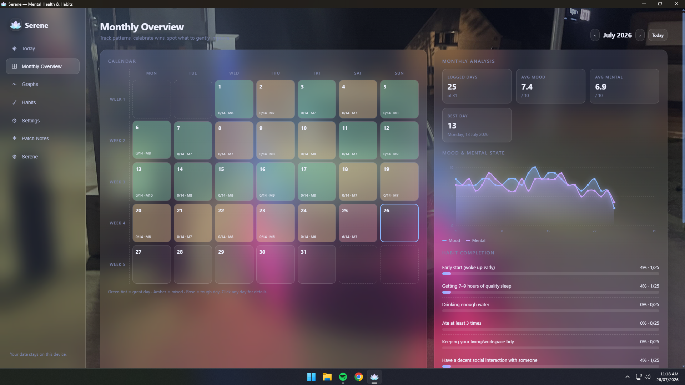Click the sun icon beside Today
Image resolution: width=685 pixels, height=385 pixels.
click(x=14, y=49)
